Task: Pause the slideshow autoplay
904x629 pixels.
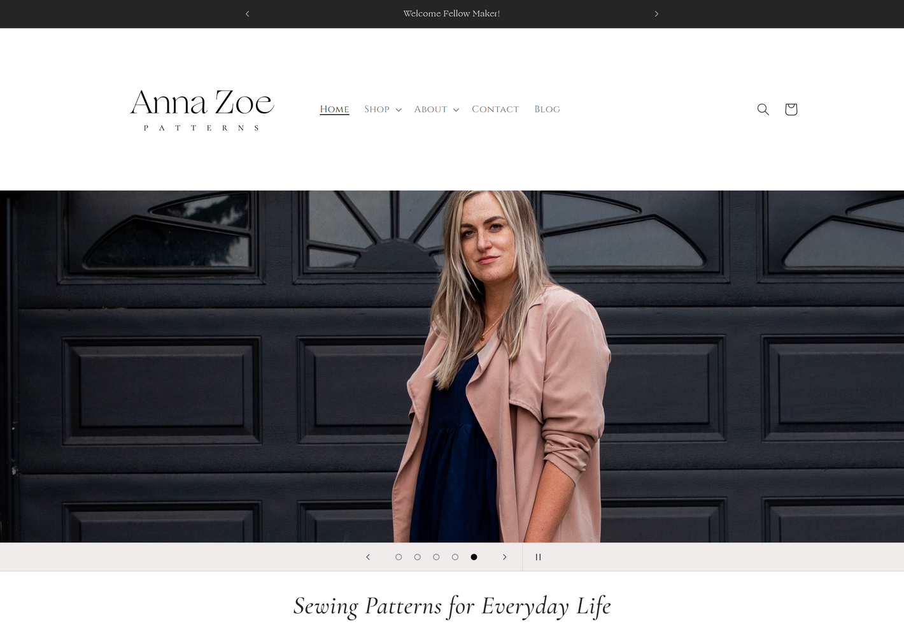Action: (538, 557)
